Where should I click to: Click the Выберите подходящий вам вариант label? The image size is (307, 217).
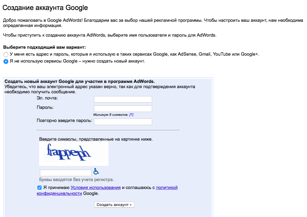[x=44, y=47]
